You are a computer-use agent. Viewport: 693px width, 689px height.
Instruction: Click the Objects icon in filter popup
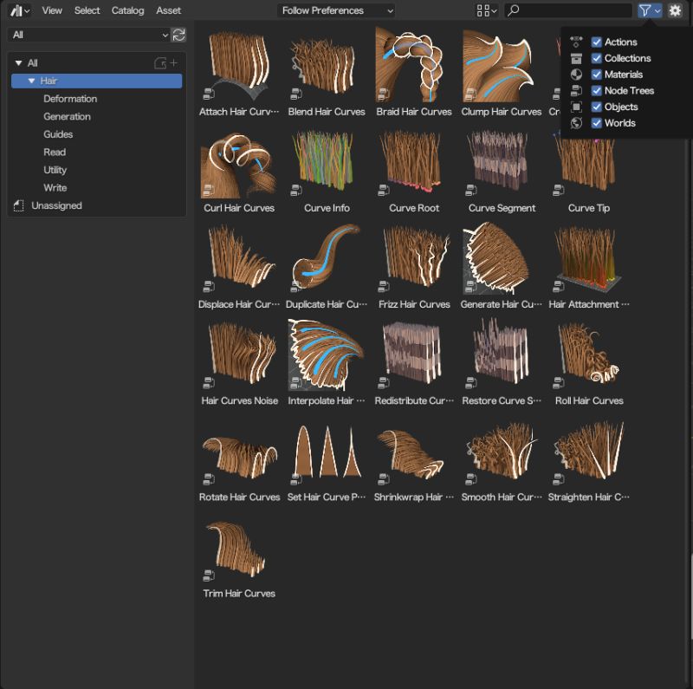point(574,107)
